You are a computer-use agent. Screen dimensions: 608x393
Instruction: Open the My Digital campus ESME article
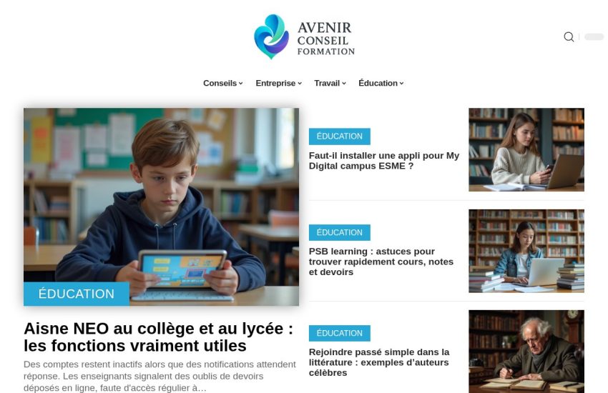click(384, 161)
